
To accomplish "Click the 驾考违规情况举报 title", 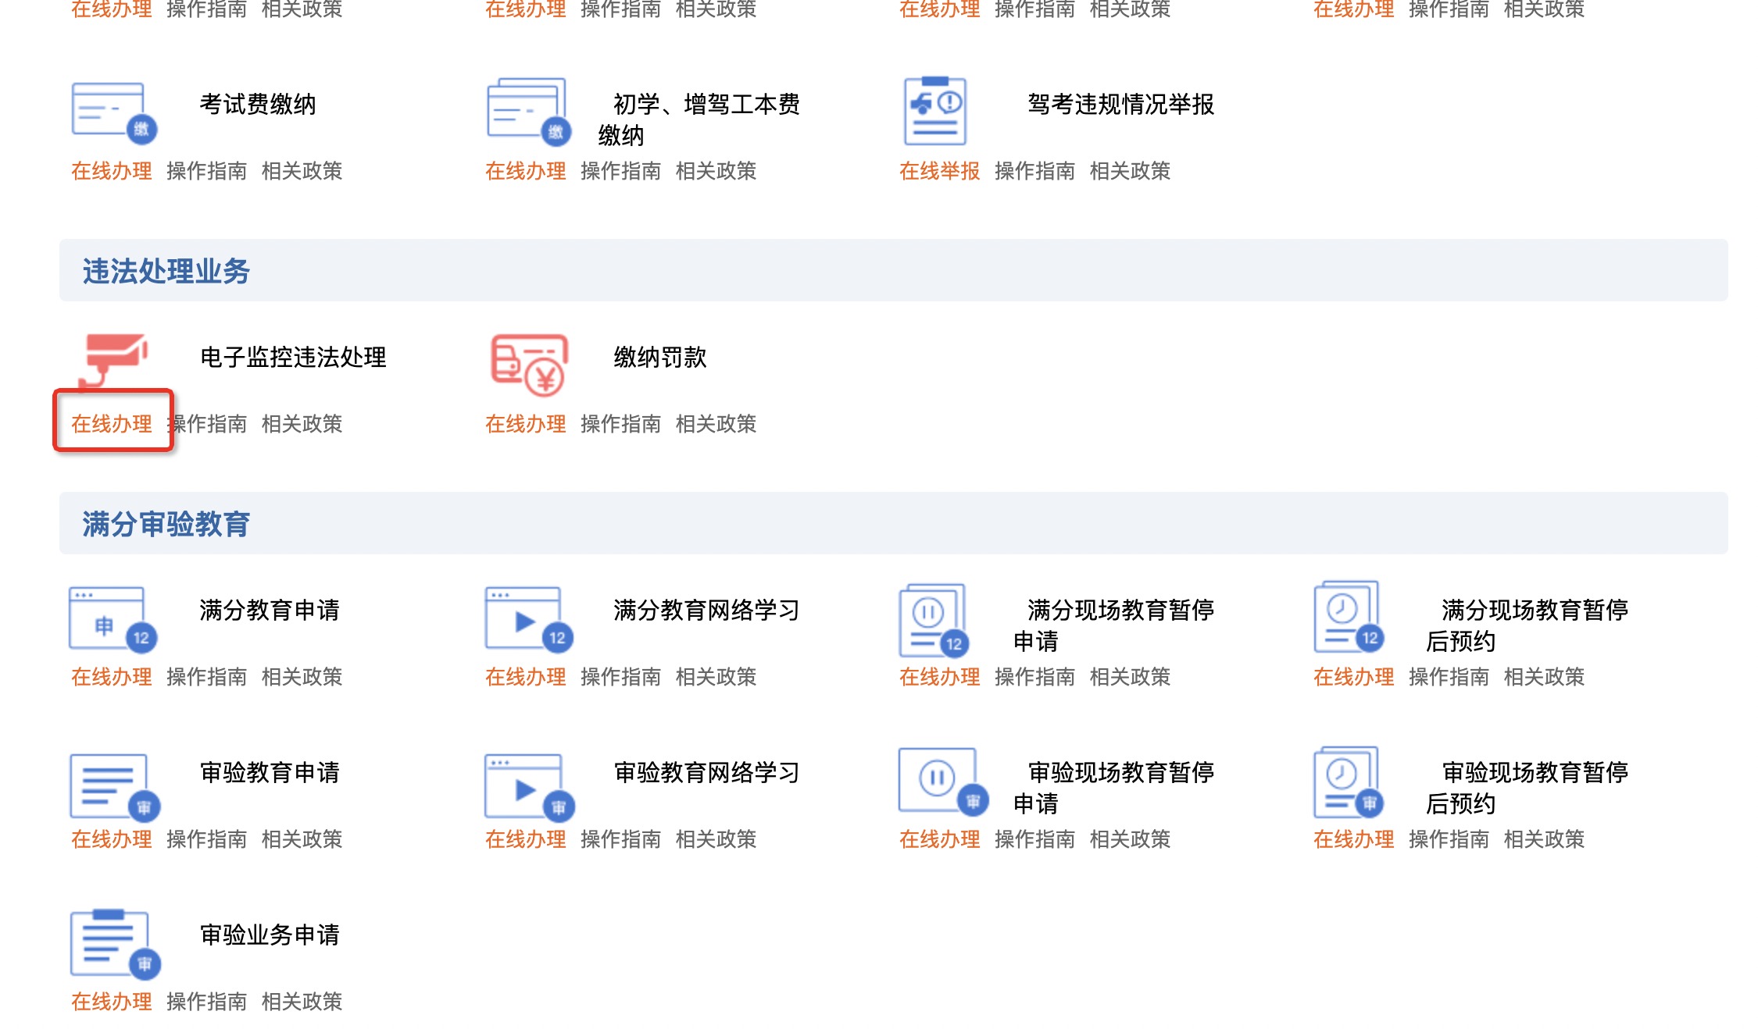I will (x=1121, y=104).
